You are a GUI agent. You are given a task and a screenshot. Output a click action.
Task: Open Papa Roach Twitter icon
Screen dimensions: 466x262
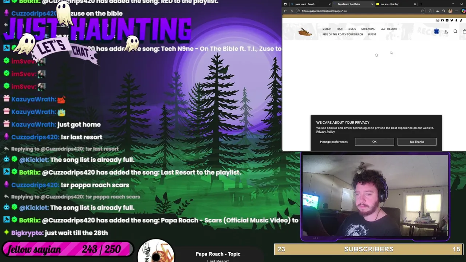click(x=451, y=20)
